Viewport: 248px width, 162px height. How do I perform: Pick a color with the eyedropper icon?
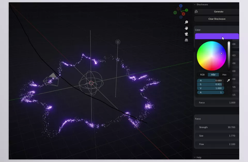[x=228, y=81]
